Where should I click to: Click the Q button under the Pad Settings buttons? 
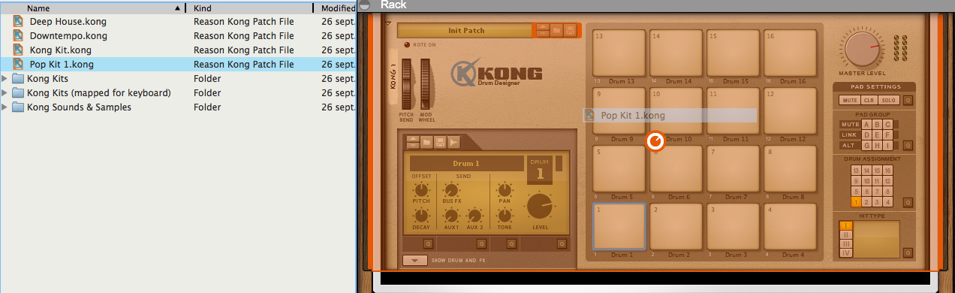click(907, 100)
